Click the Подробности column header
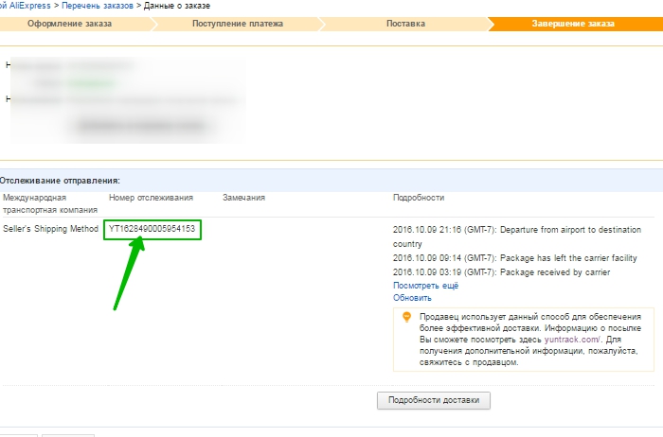 pos(419,198)
